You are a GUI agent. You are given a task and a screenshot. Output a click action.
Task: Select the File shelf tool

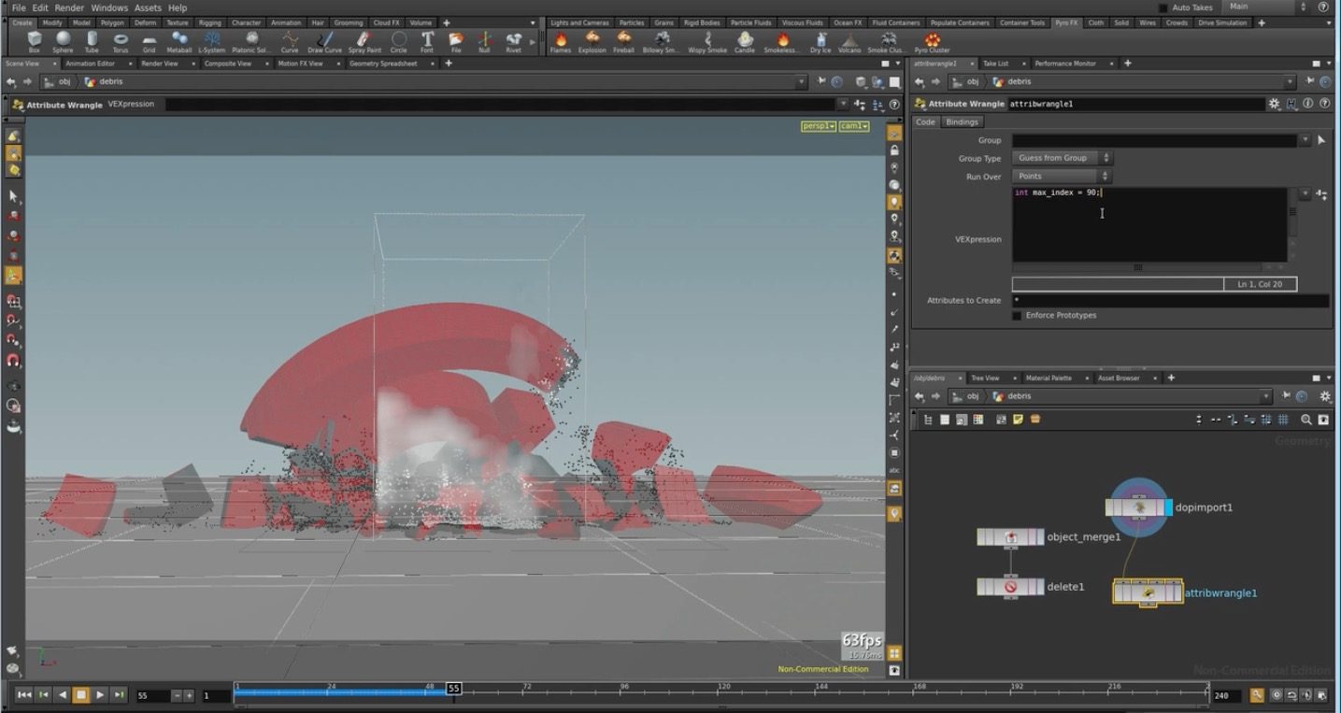456,42
